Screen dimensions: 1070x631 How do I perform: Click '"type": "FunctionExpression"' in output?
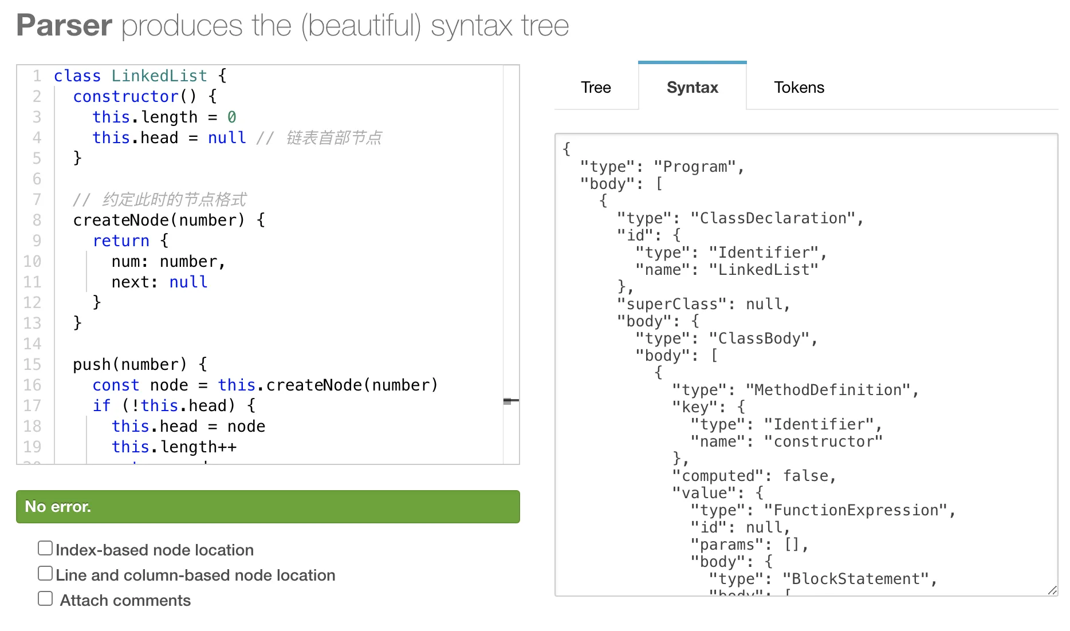823,510
